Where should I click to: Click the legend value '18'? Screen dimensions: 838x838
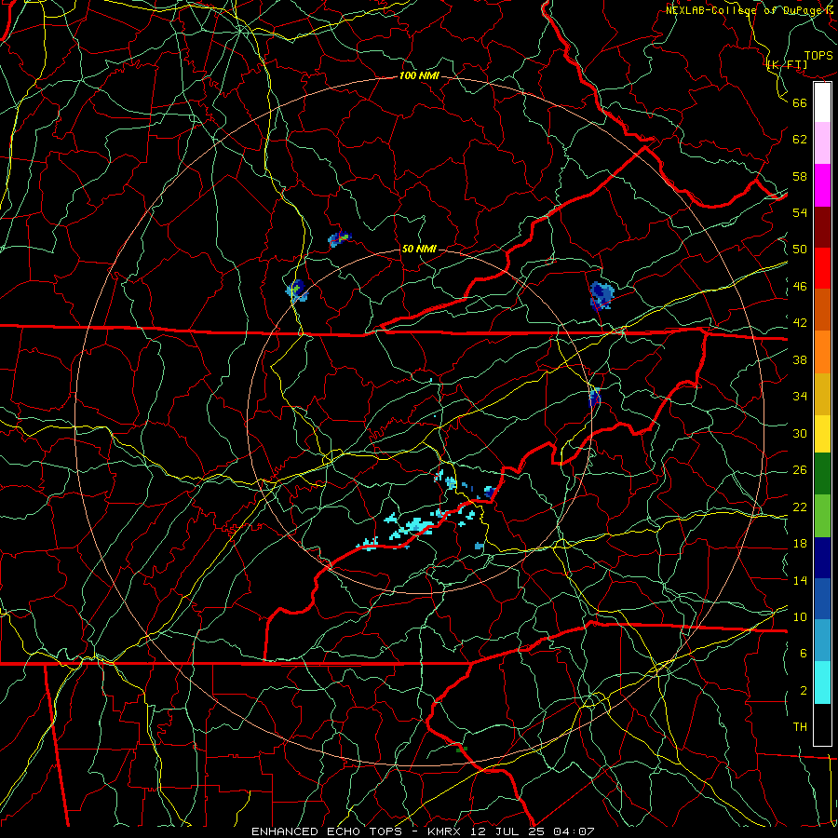(800, 544)
